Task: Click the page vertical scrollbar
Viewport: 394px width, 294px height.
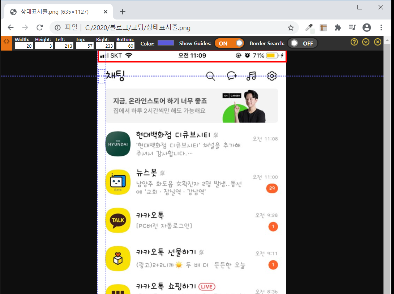Action: [387, 168]
